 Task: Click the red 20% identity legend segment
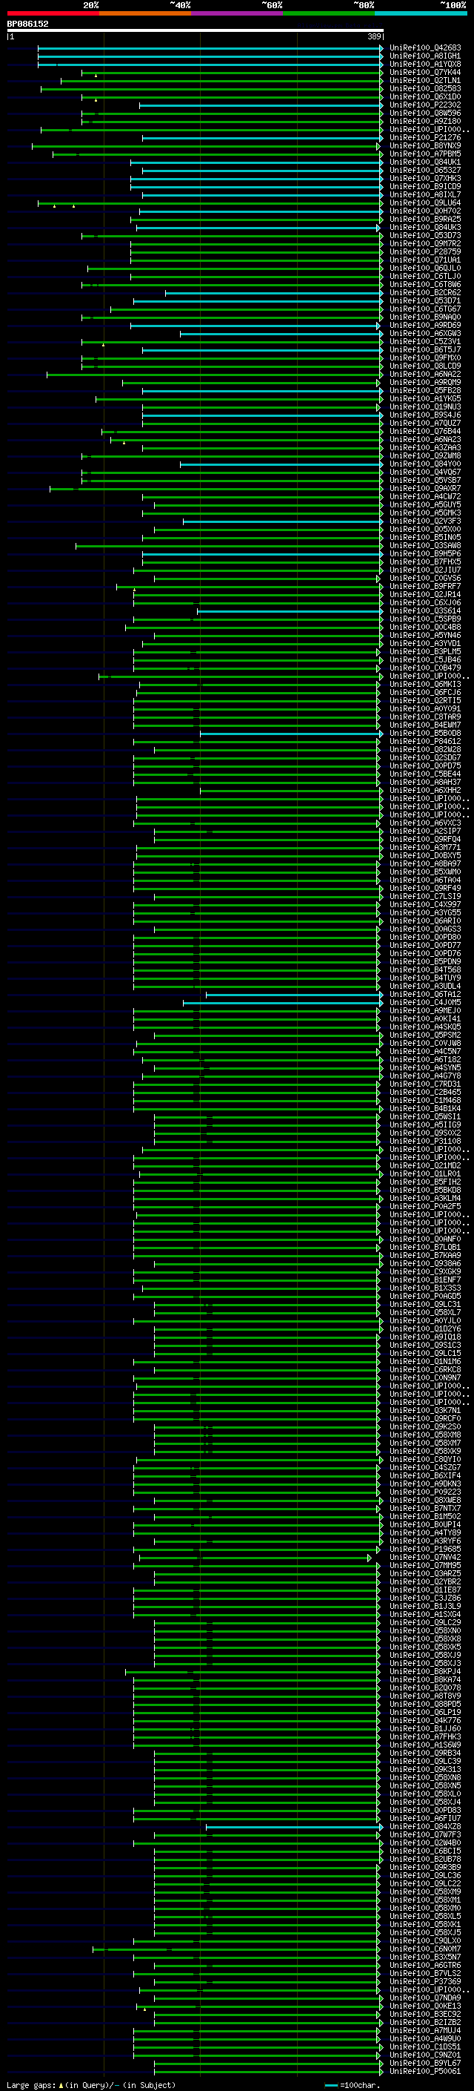click(53, 13)
